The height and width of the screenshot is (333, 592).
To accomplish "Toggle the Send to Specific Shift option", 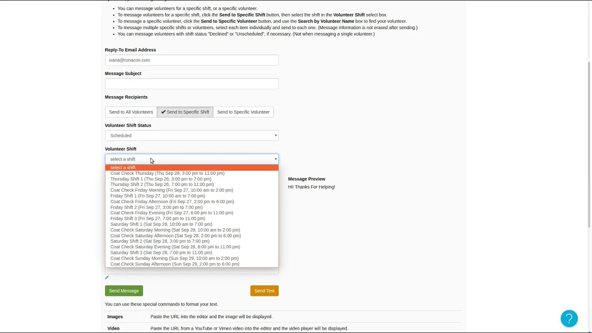I will pos(185,112).
